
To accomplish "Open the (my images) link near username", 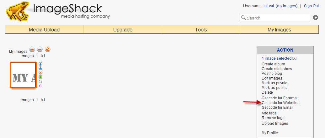I will [x=286, y=6].
